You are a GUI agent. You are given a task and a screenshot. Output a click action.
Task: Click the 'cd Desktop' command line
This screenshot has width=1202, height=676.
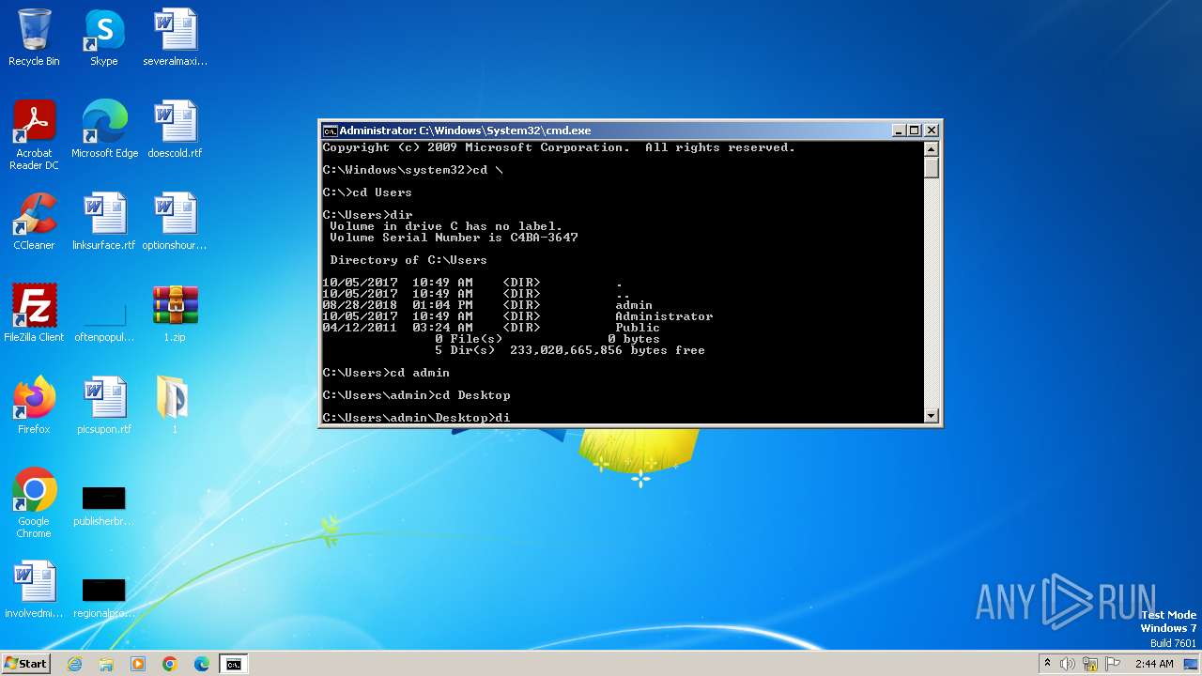pyautogui.click(x=416, y=395)
